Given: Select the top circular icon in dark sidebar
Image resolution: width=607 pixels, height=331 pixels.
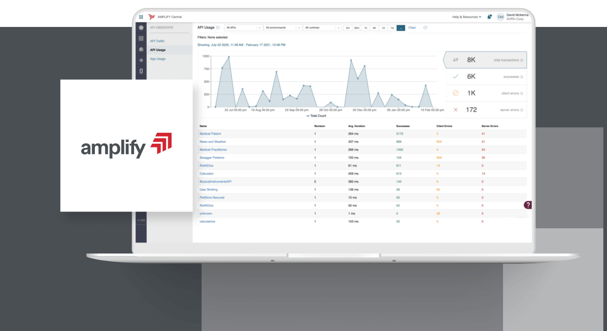Looking at the screenshot, I should coord(141,28).
